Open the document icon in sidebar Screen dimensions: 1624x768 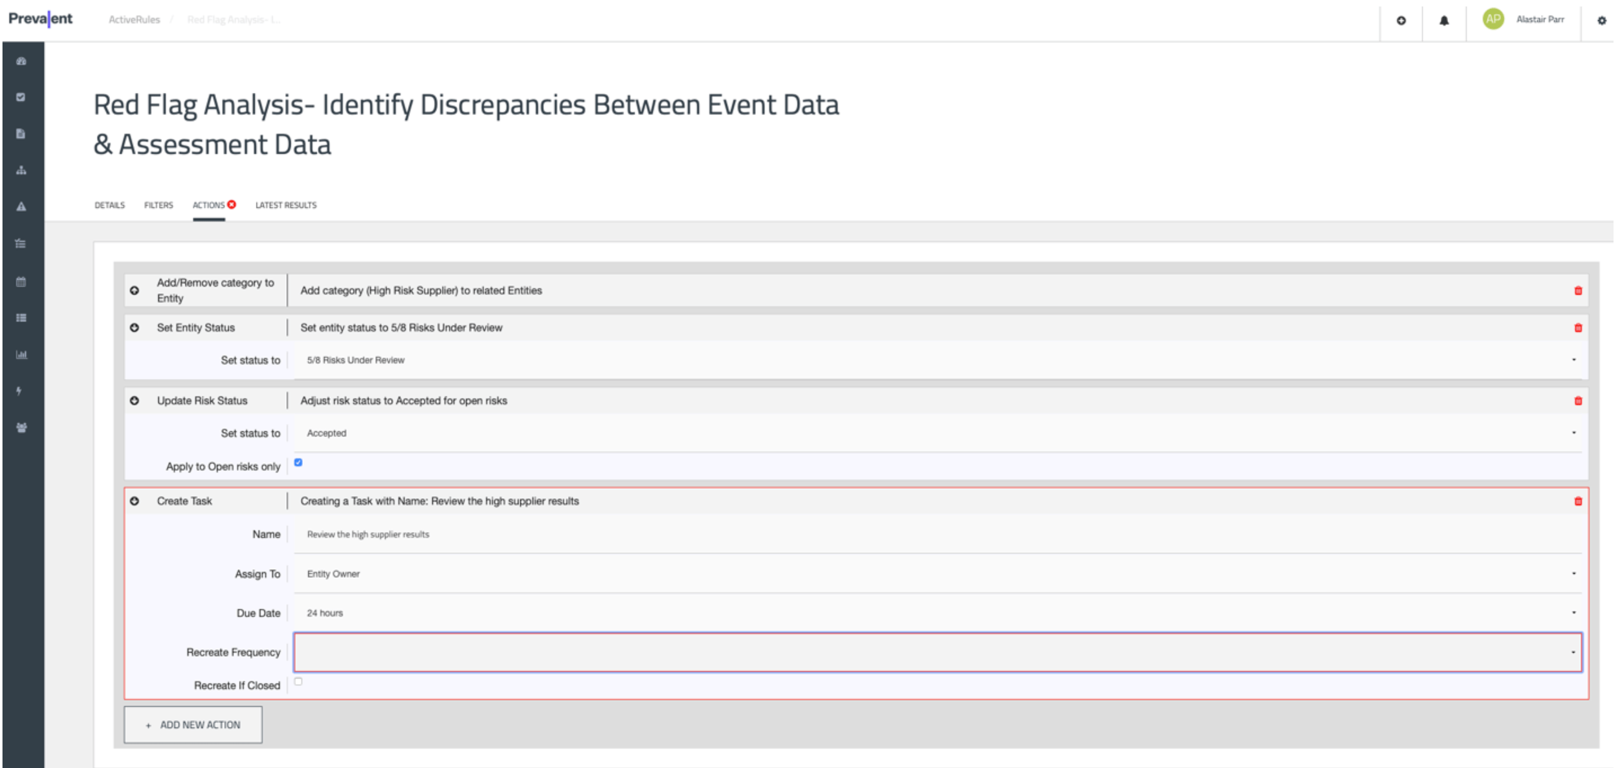pyautogui.click(x=21, y=133)
